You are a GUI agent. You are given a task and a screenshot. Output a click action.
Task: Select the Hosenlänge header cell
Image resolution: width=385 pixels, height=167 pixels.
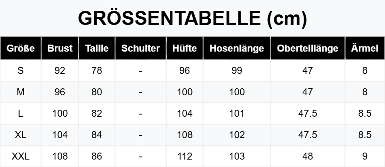pos(237,49)
